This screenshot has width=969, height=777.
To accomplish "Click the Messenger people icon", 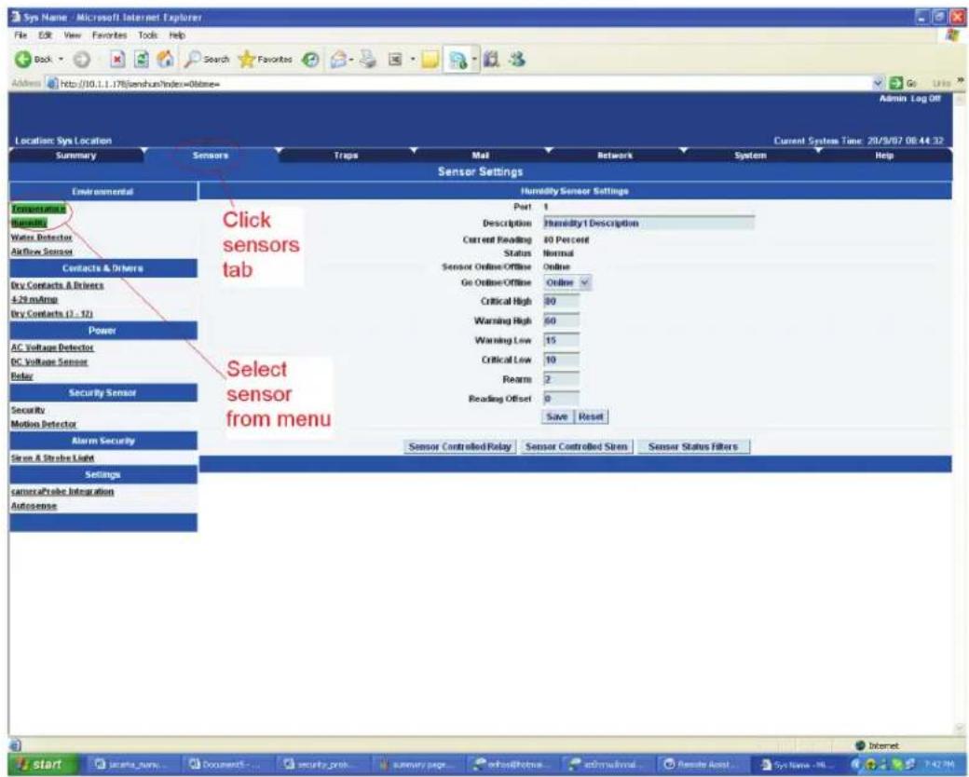I will tap(516, 60).
